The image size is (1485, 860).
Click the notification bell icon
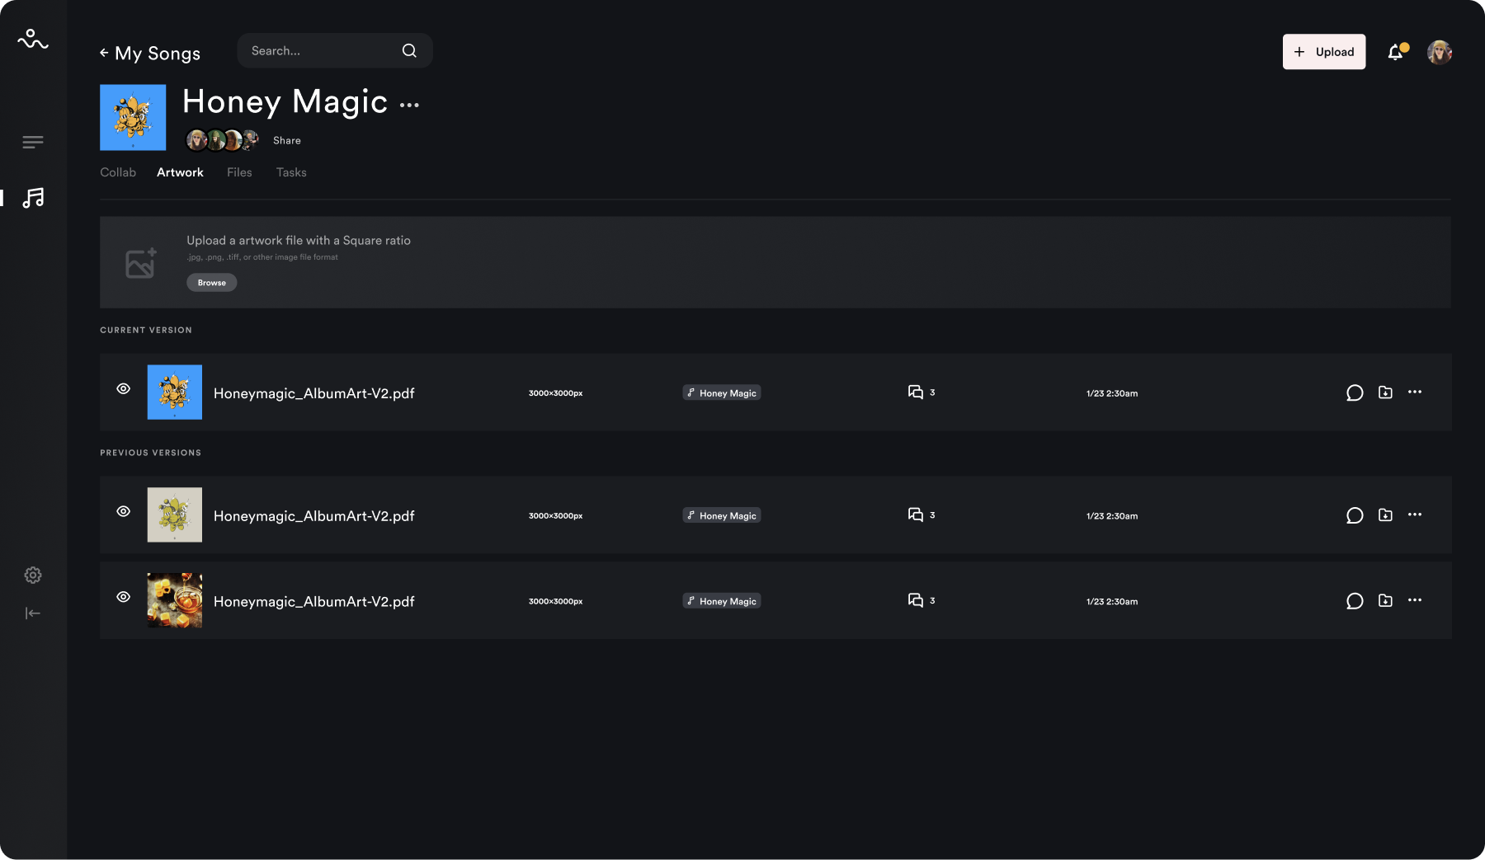click(1395, 52)
